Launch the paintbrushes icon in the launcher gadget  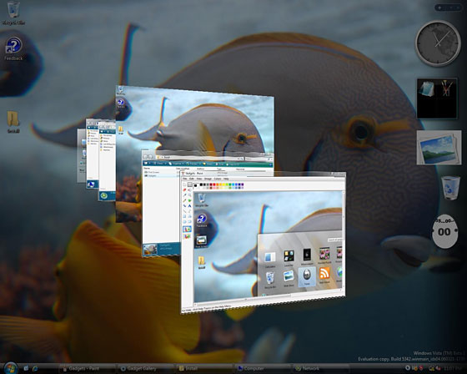click(x=446, y=88)
